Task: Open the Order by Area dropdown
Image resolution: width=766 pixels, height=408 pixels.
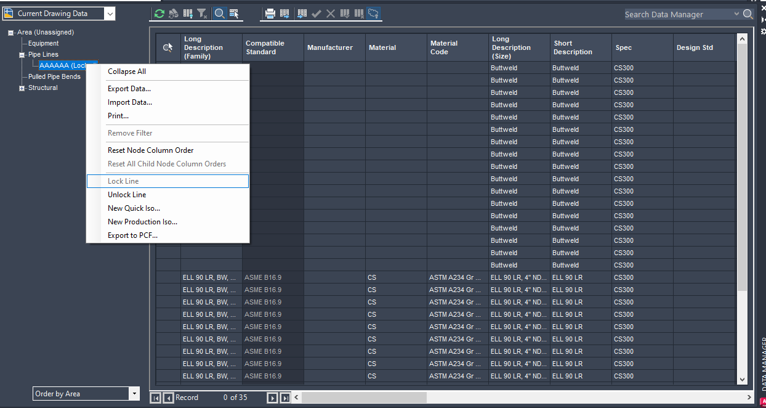Action: coord(133,393)
